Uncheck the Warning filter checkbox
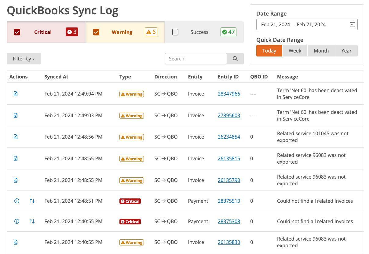The image size is (369, 254). (97, 32)
